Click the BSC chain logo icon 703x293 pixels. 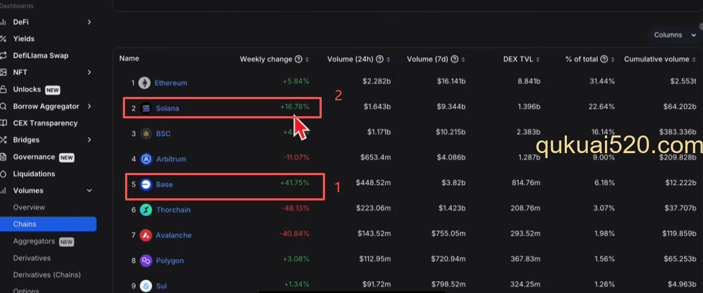146,134
